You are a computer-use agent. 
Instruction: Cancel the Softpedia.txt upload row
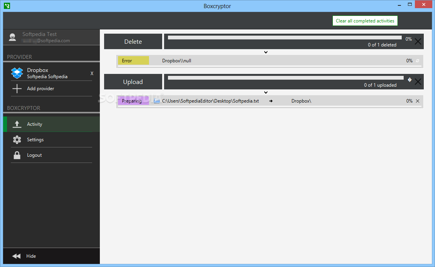point(418,101)
